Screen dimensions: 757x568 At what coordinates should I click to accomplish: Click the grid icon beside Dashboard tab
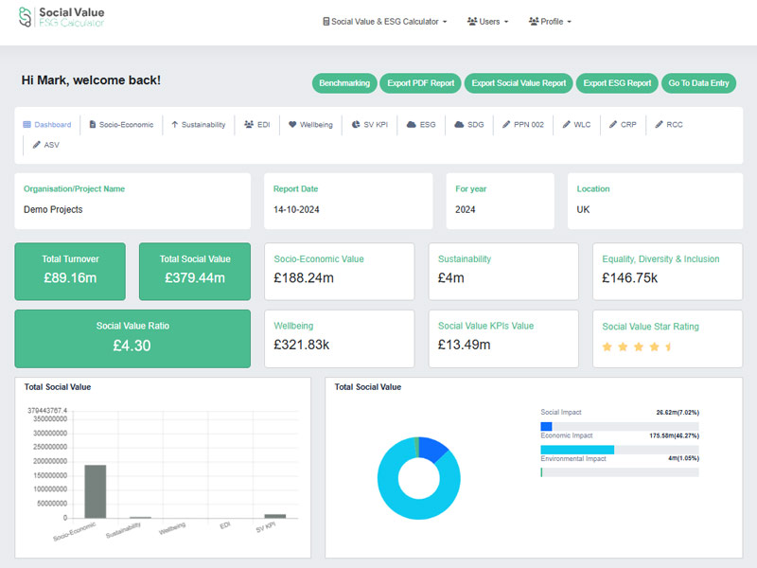[x=27, y=125]
